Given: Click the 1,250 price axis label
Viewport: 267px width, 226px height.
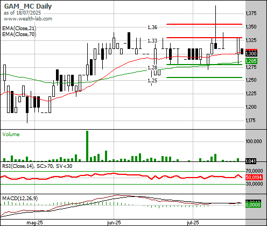Looking at the screenshot, I should tap(251, 80).
